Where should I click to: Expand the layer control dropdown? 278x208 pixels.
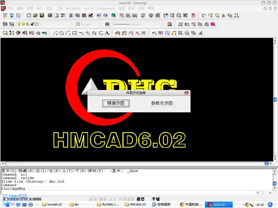(x=71, y=24)
